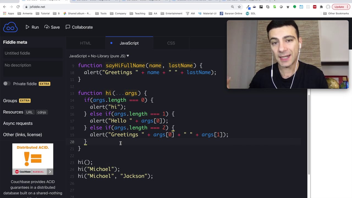The width and height of the screenshot is (352, 198).
Task: Click the arrow on the Couchbase ad
Action: point(50,172)
